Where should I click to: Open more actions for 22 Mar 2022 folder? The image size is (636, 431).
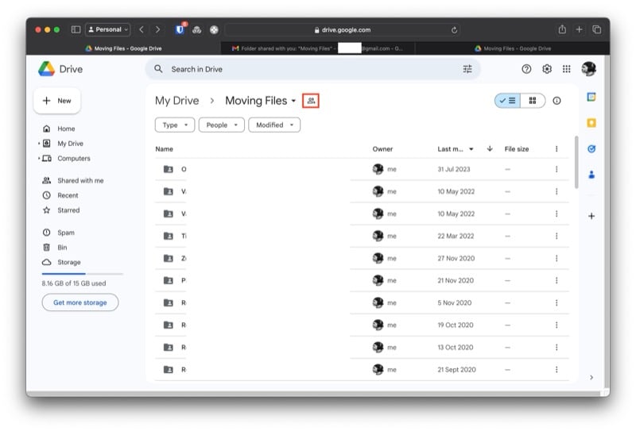[556, 237]
